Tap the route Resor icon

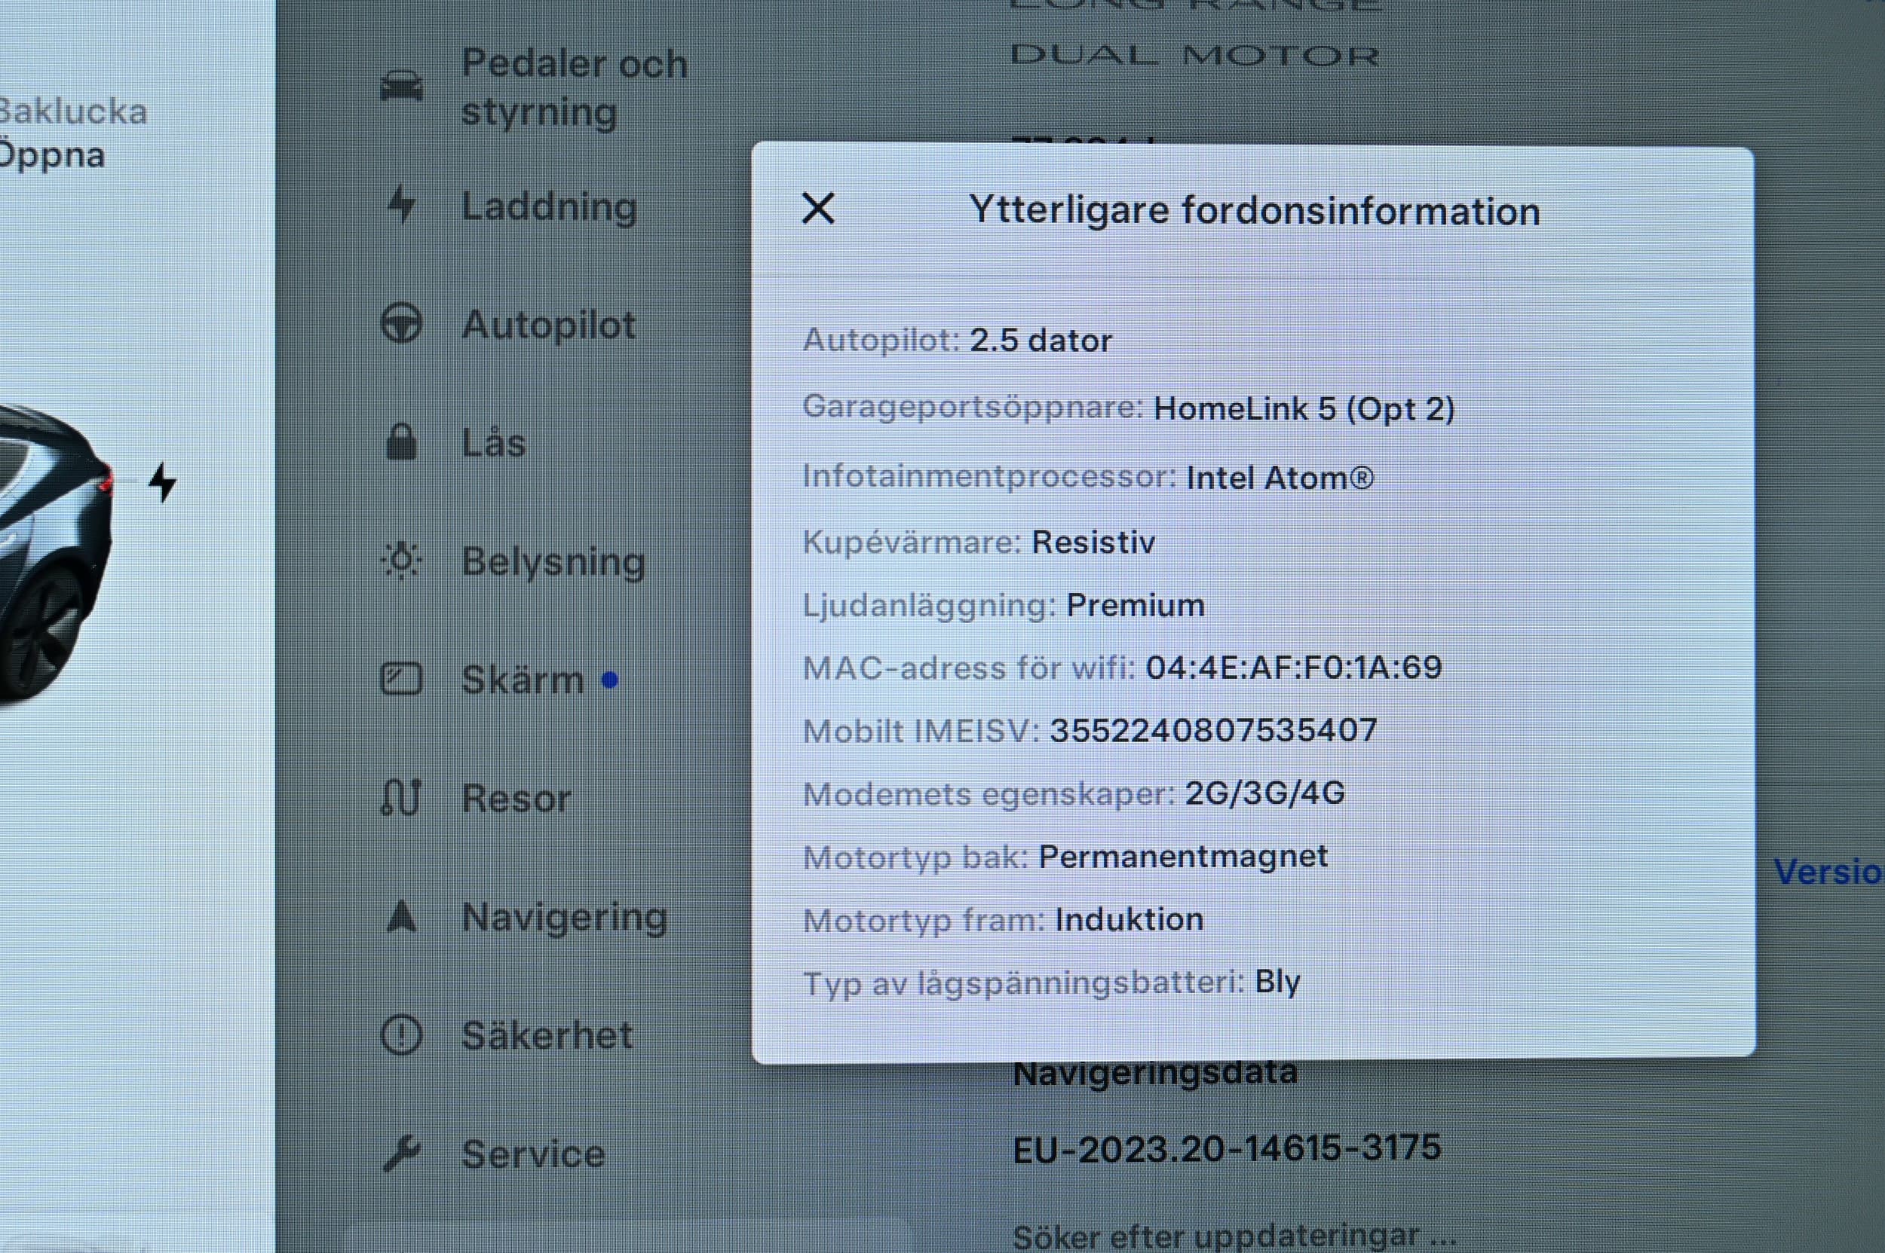pos(401,797)
